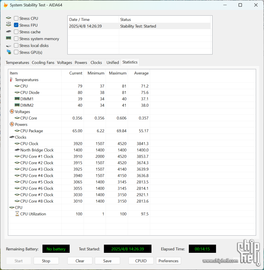
Task: Click the AIDA64 flame icon in title bar
Action: click(x=6, y=5)
